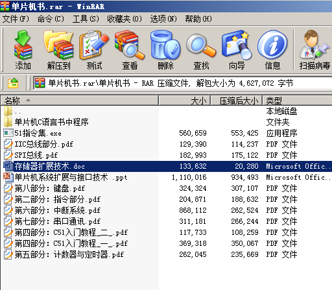Screen dimensions: 332x290
Task: Click the 测试 (Test) toolbar icon
Action: [x=94, y=45]
